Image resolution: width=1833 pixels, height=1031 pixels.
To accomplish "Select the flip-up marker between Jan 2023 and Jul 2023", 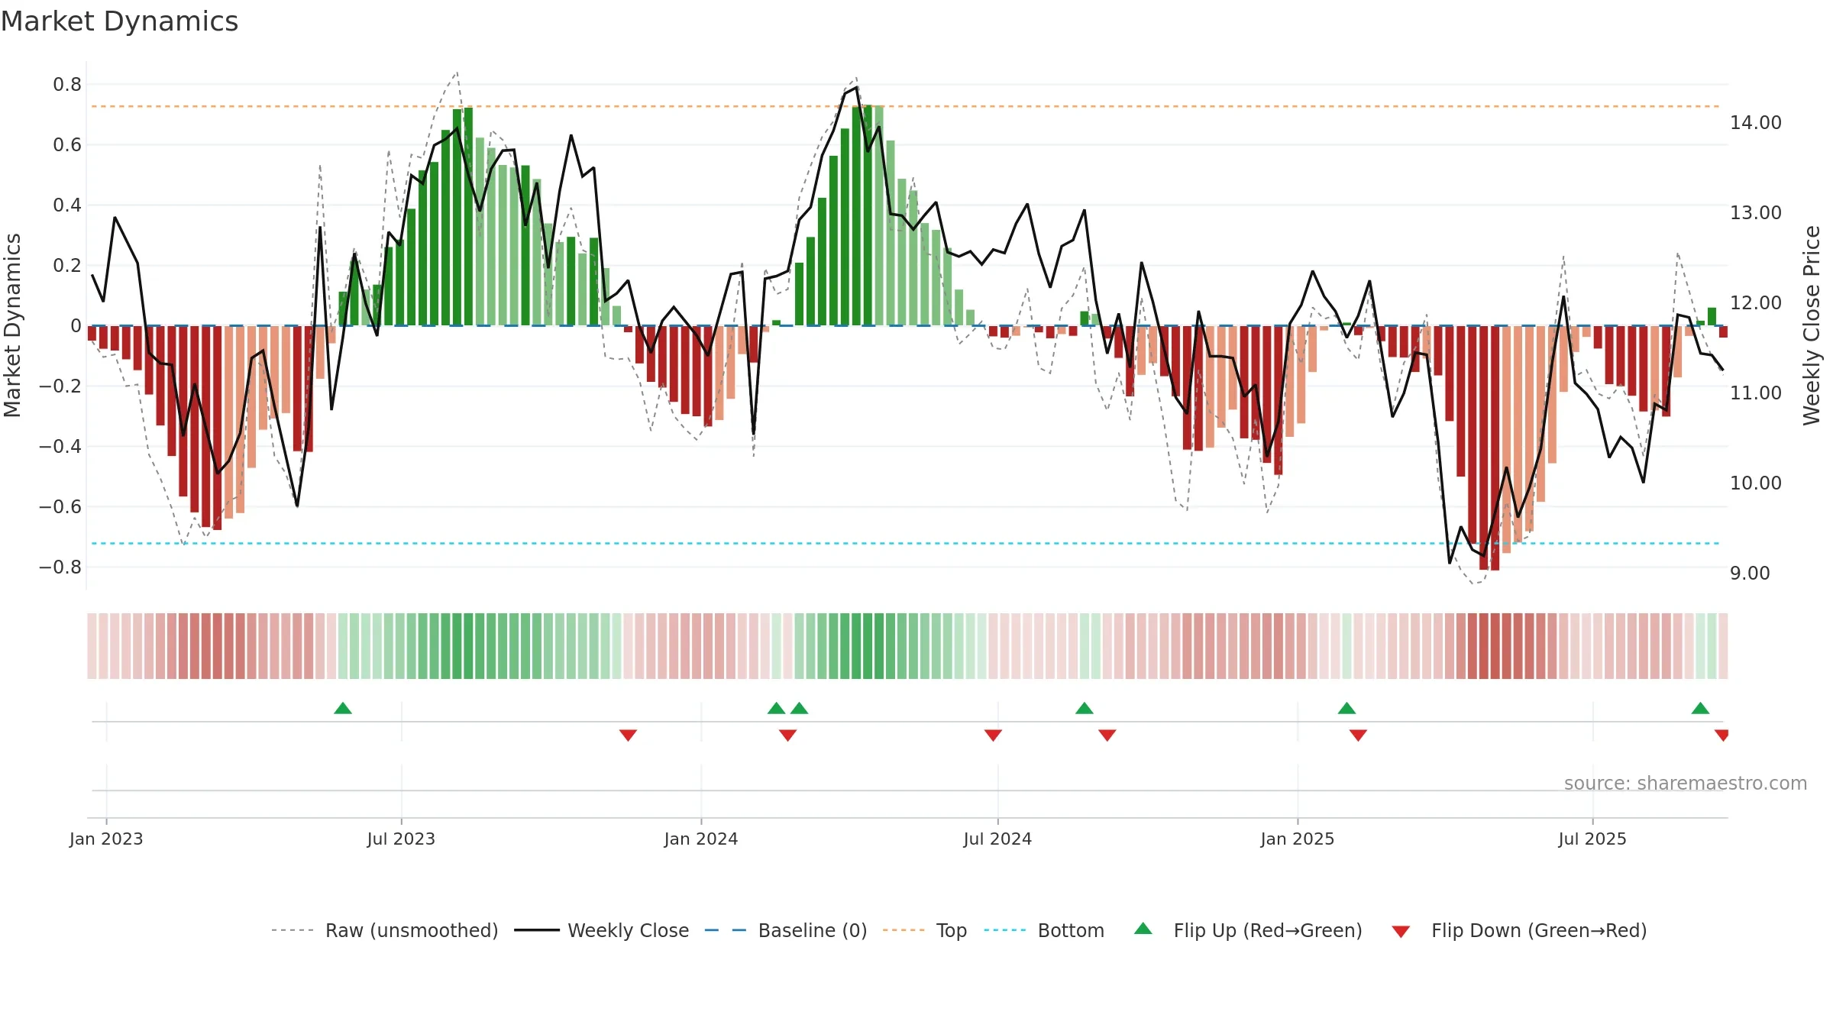I will click(x=343, y=708).
